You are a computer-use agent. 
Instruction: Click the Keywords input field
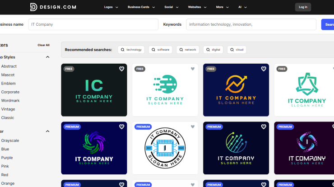click(251, 24)
